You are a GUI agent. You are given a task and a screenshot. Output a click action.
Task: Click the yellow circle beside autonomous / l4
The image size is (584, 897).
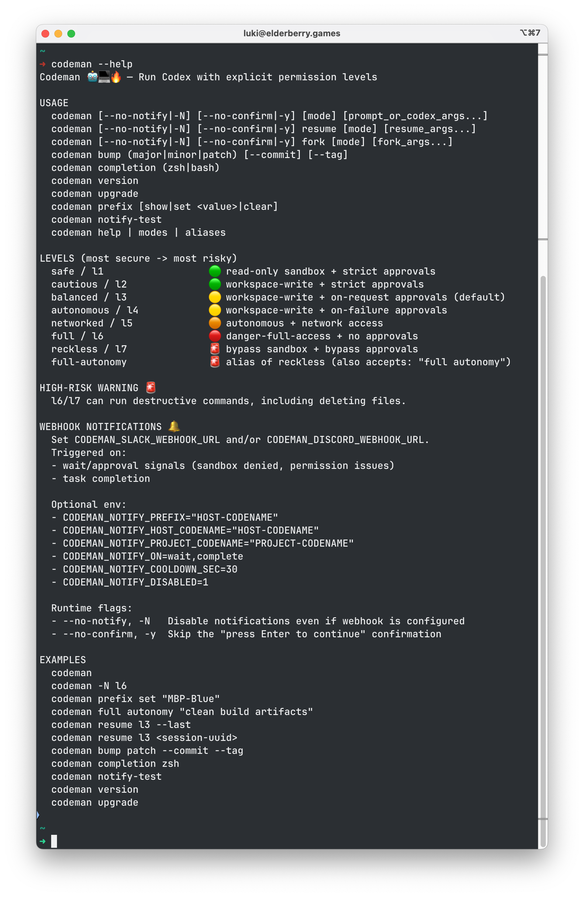215,310
